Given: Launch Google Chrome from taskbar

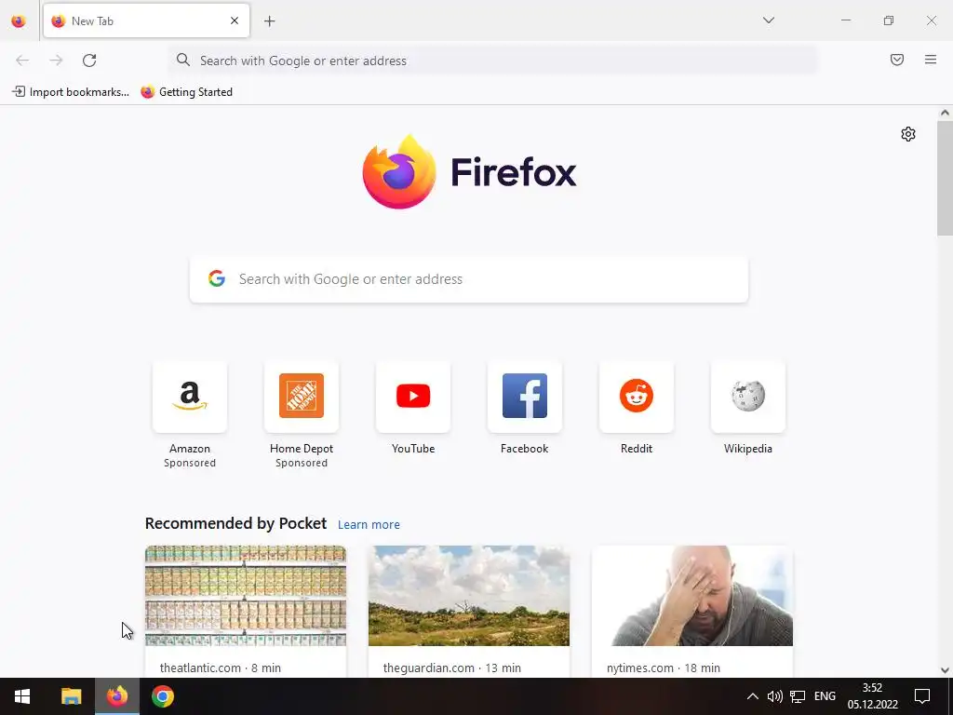Looking at the screenshot, I should tap(163, 696).
